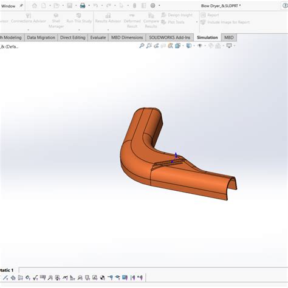
Task: Save the document with the floppy icon
Action: 70,5
